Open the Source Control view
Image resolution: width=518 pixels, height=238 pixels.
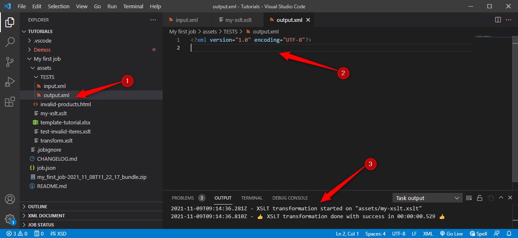pyautogui.click(x=10, y=62)
